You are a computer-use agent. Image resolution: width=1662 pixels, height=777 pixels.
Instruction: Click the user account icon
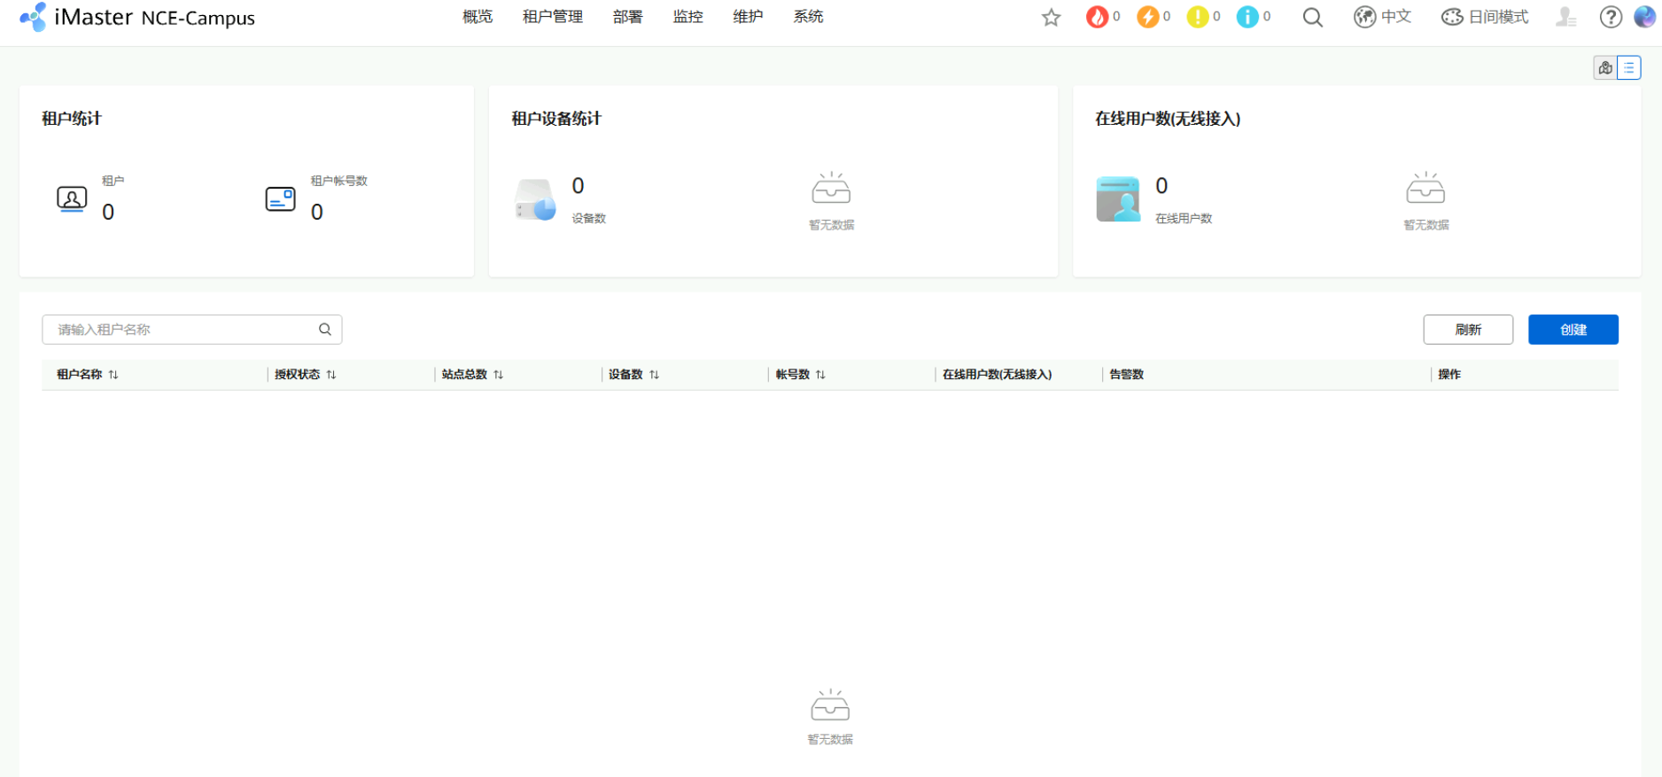[1565, 17]
